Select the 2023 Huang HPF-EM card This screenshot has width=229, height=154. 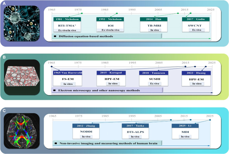pyautogui.click(x=196, y=79)
